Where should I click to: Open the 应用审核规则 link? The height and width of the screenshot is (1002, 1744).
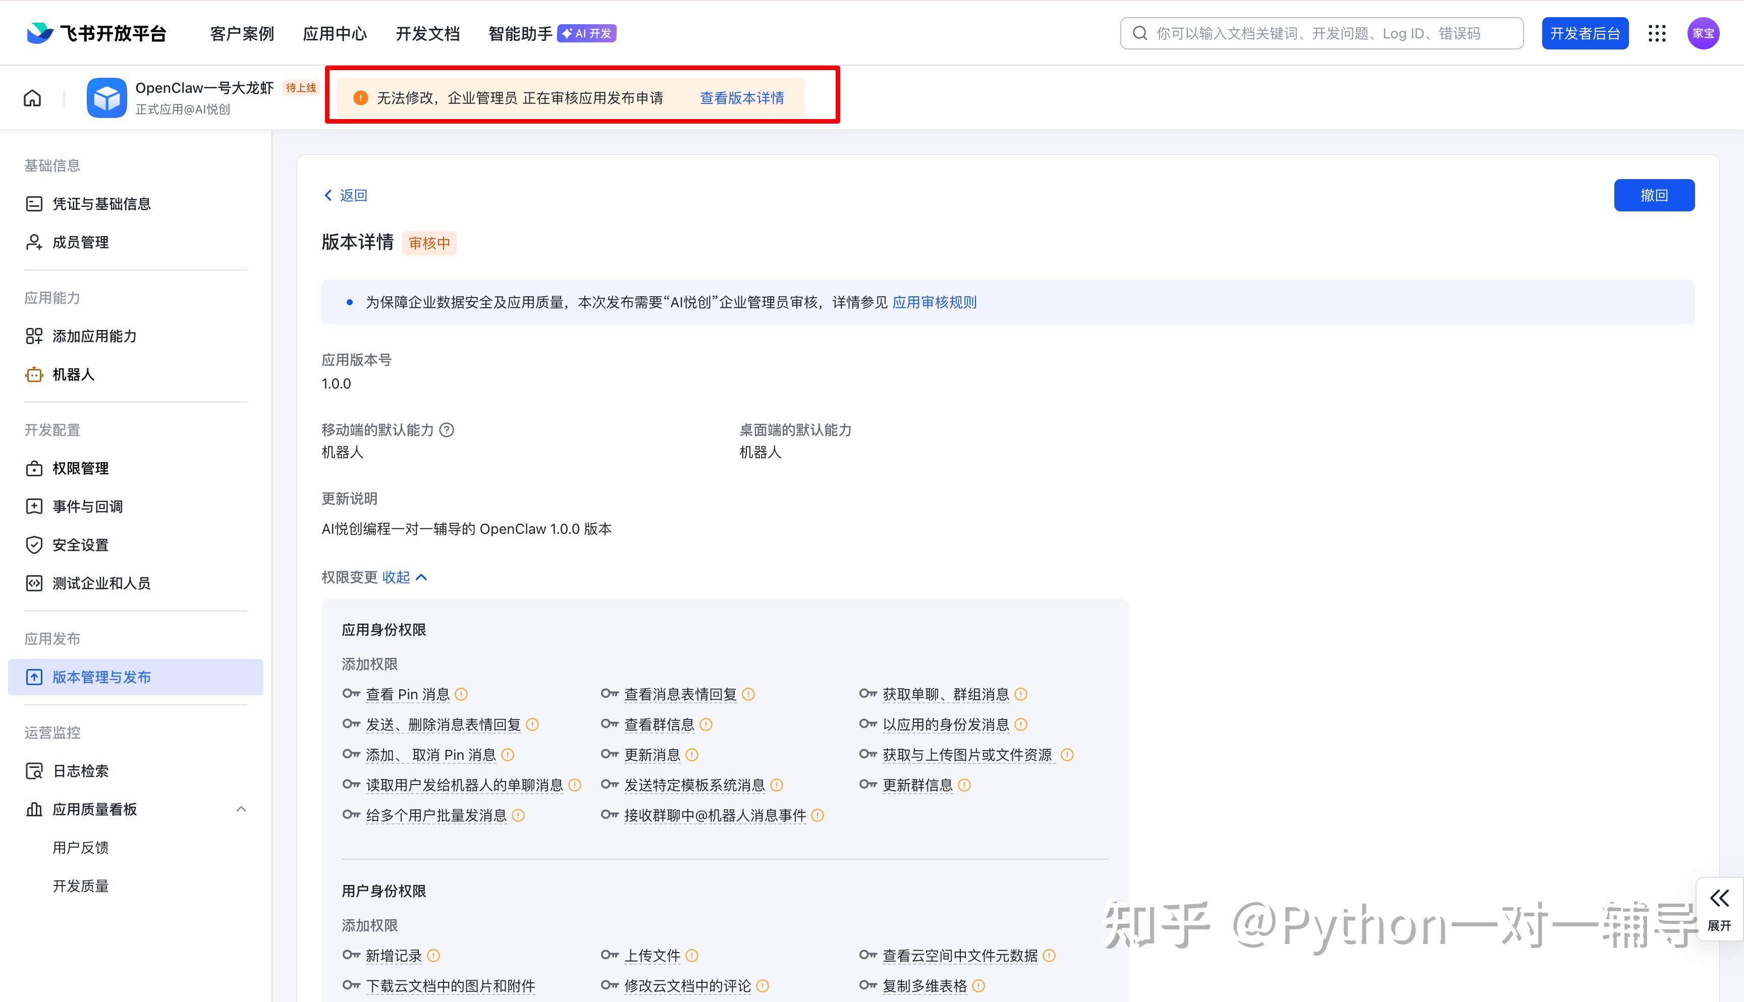tap(934, 302)
